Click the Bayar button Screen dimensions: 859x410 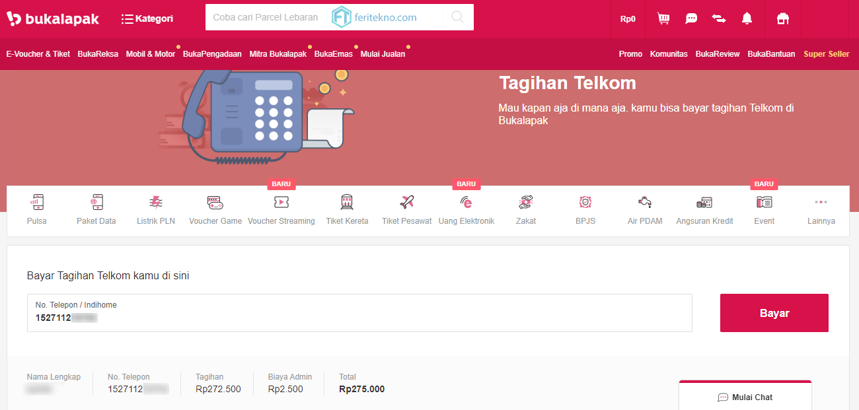(774, 313)
